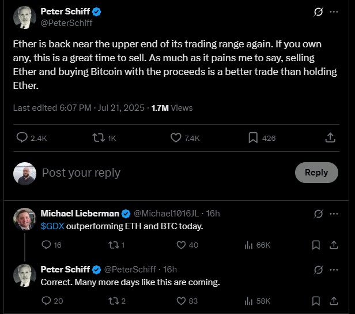Like Michael Lieberman's GDX reply

[181, 245]
